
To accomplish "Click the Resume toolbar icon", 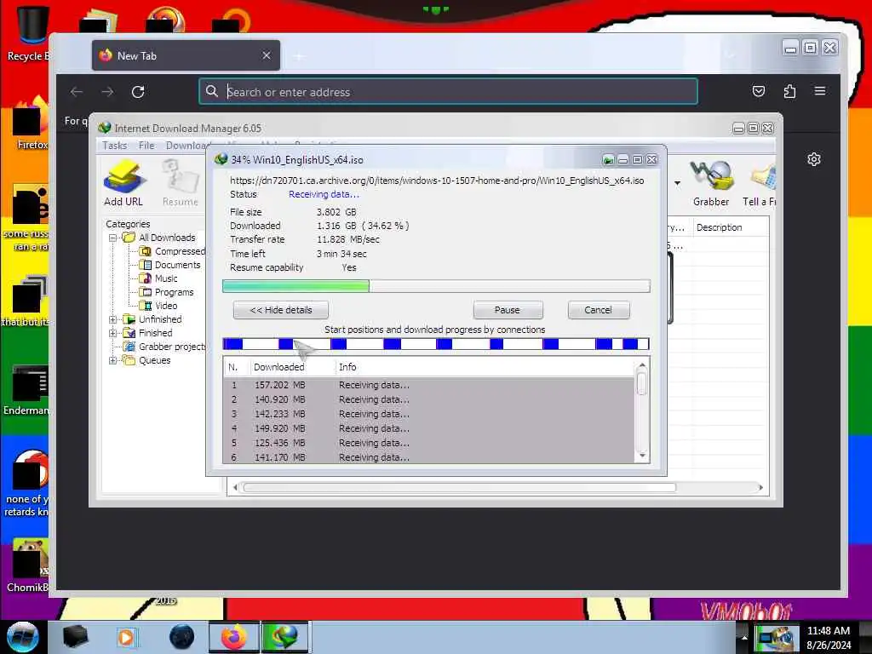I will (181, 183).
